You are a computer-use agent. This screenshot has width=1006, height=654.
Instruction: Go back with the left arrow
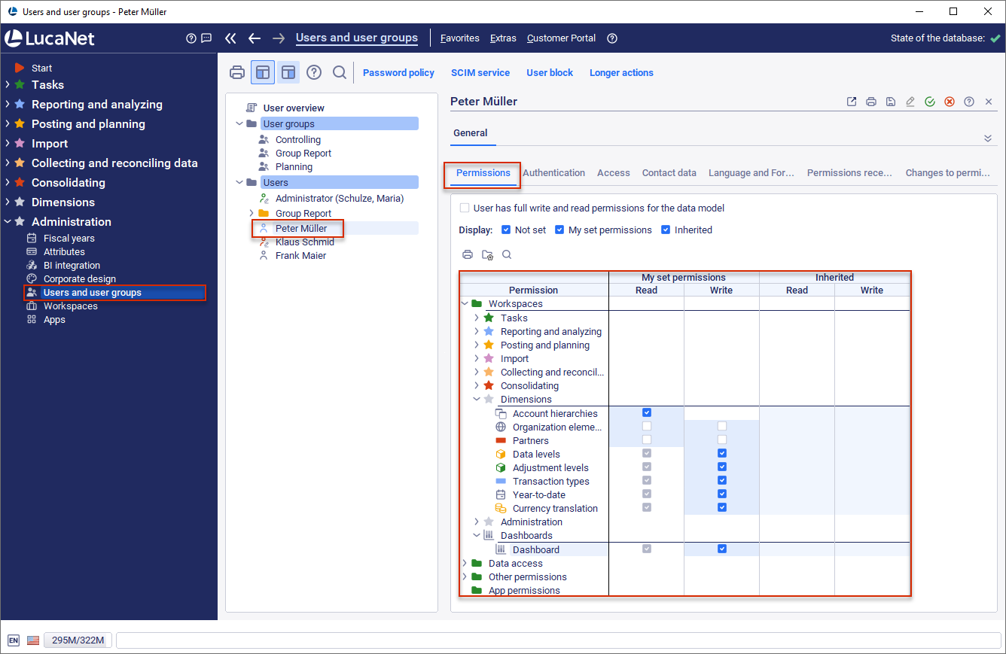click(x=255, y=38)
